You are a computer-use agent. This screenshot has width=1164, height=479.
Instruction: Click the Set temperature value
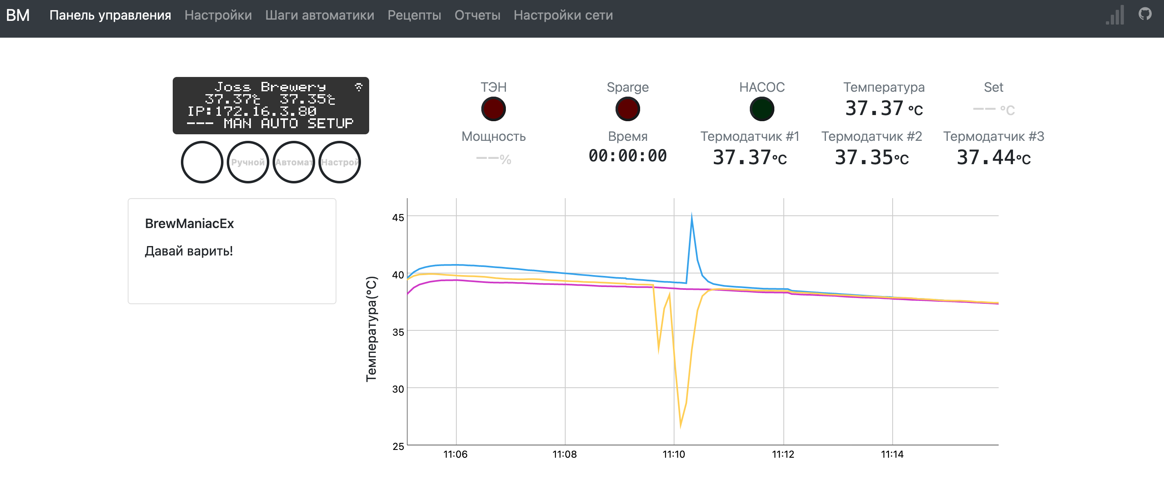[994, 109]
